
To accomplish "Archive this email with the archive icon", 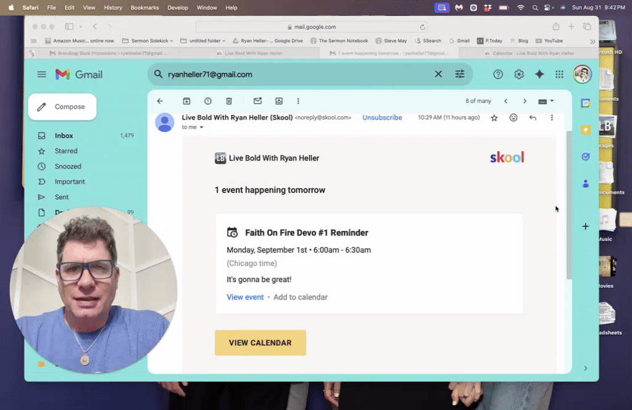I will click(186, 101).
